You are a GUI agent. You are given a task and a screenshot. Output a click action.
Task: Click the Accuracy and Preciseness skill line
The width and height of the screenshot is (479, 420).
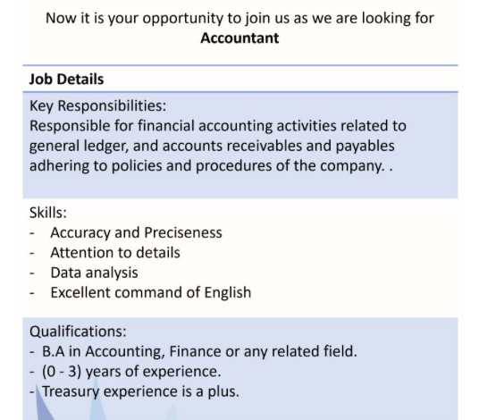tap(136, 232)
